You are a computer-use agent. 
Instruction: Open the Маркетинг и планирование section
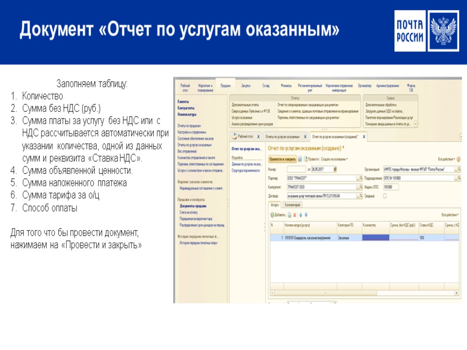tap(206, 88)
